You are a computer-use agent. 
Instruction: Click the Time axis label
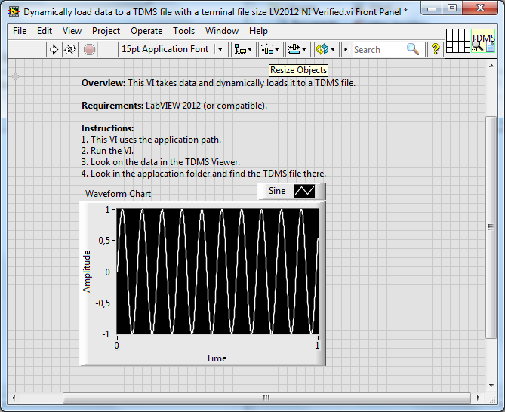[217, 358]
